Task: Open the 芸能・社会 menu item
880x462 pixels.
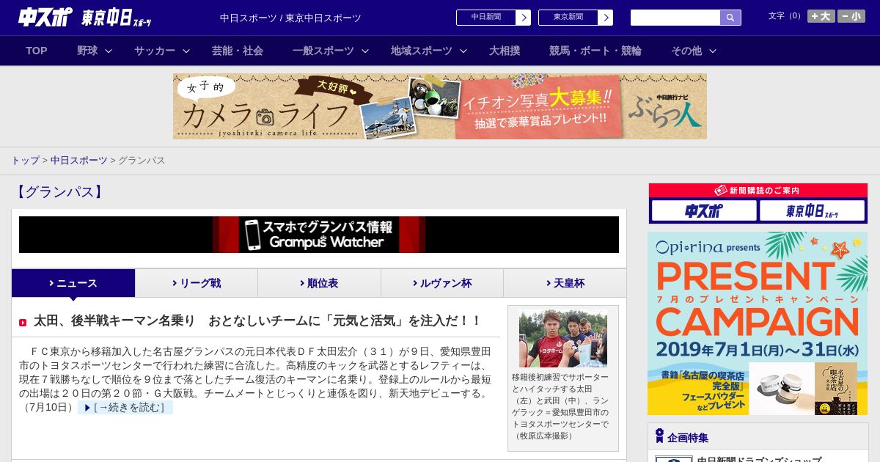Action: pos(238,51)
